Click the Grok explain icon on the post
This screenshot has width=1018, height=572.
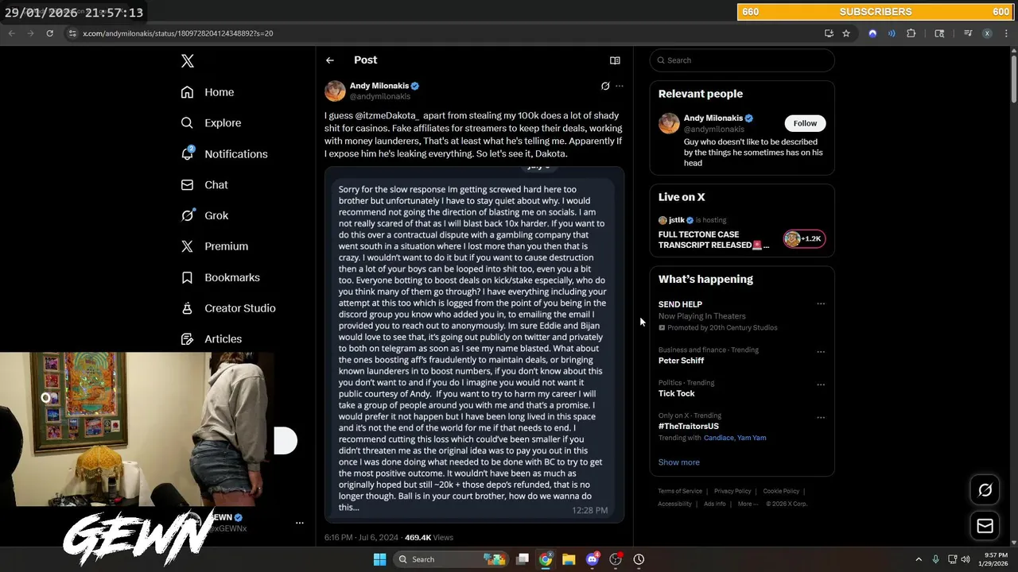605,86
